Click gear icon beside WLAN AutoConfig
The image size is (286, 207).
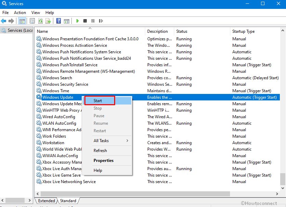coord(39,123)
